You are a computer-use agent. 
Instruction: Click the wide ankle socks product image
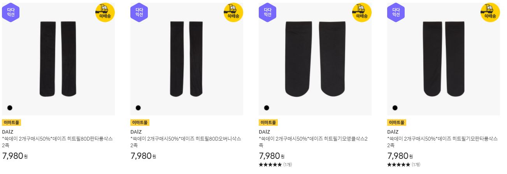pyautogui.click(x=315, y=59)
